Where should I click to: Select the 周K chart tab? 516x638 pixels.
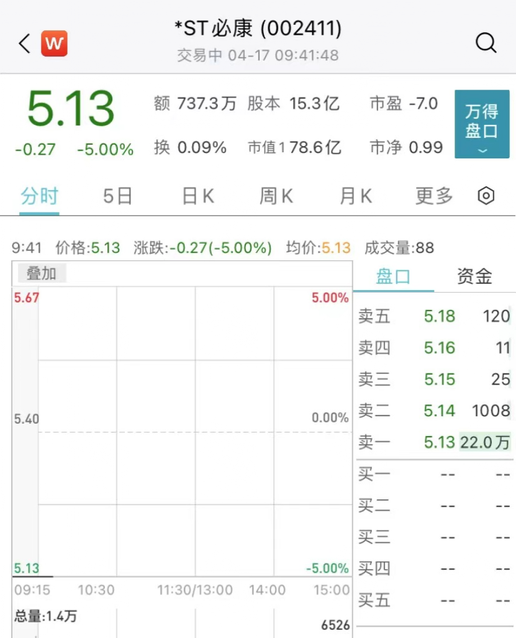click(x=276, y=196)
